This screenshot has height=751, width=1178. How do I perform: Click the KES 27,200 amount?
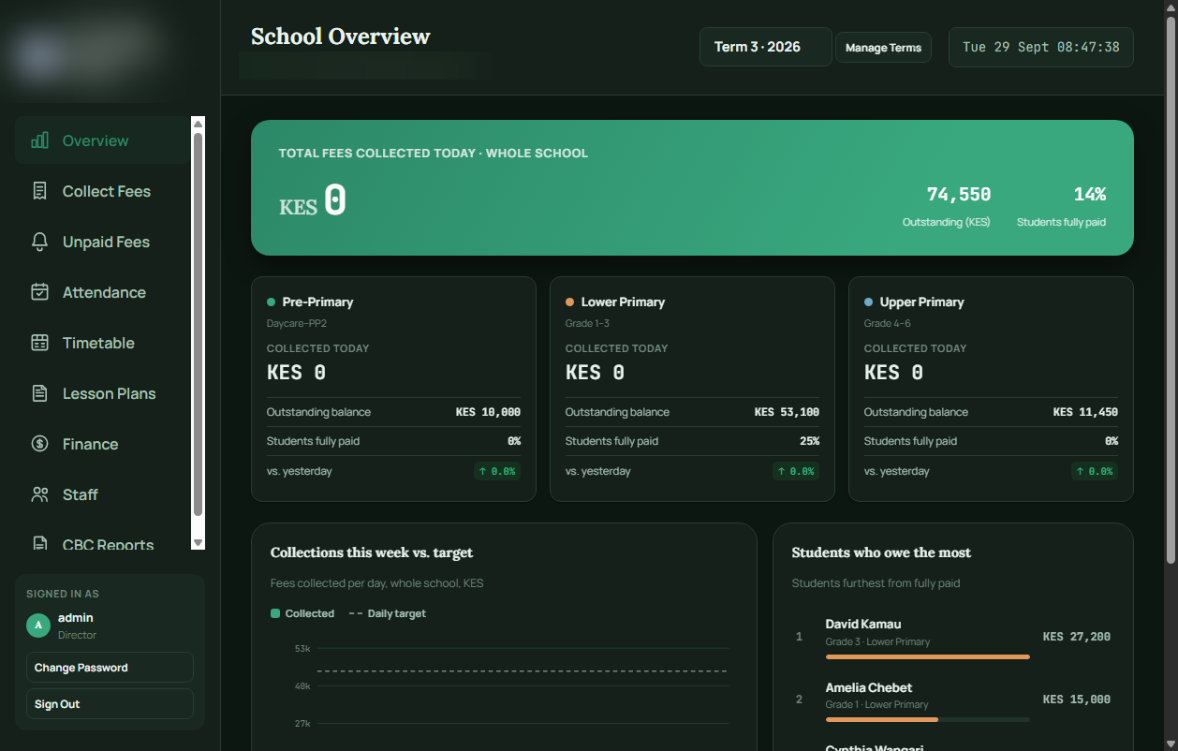point(1077,637)
